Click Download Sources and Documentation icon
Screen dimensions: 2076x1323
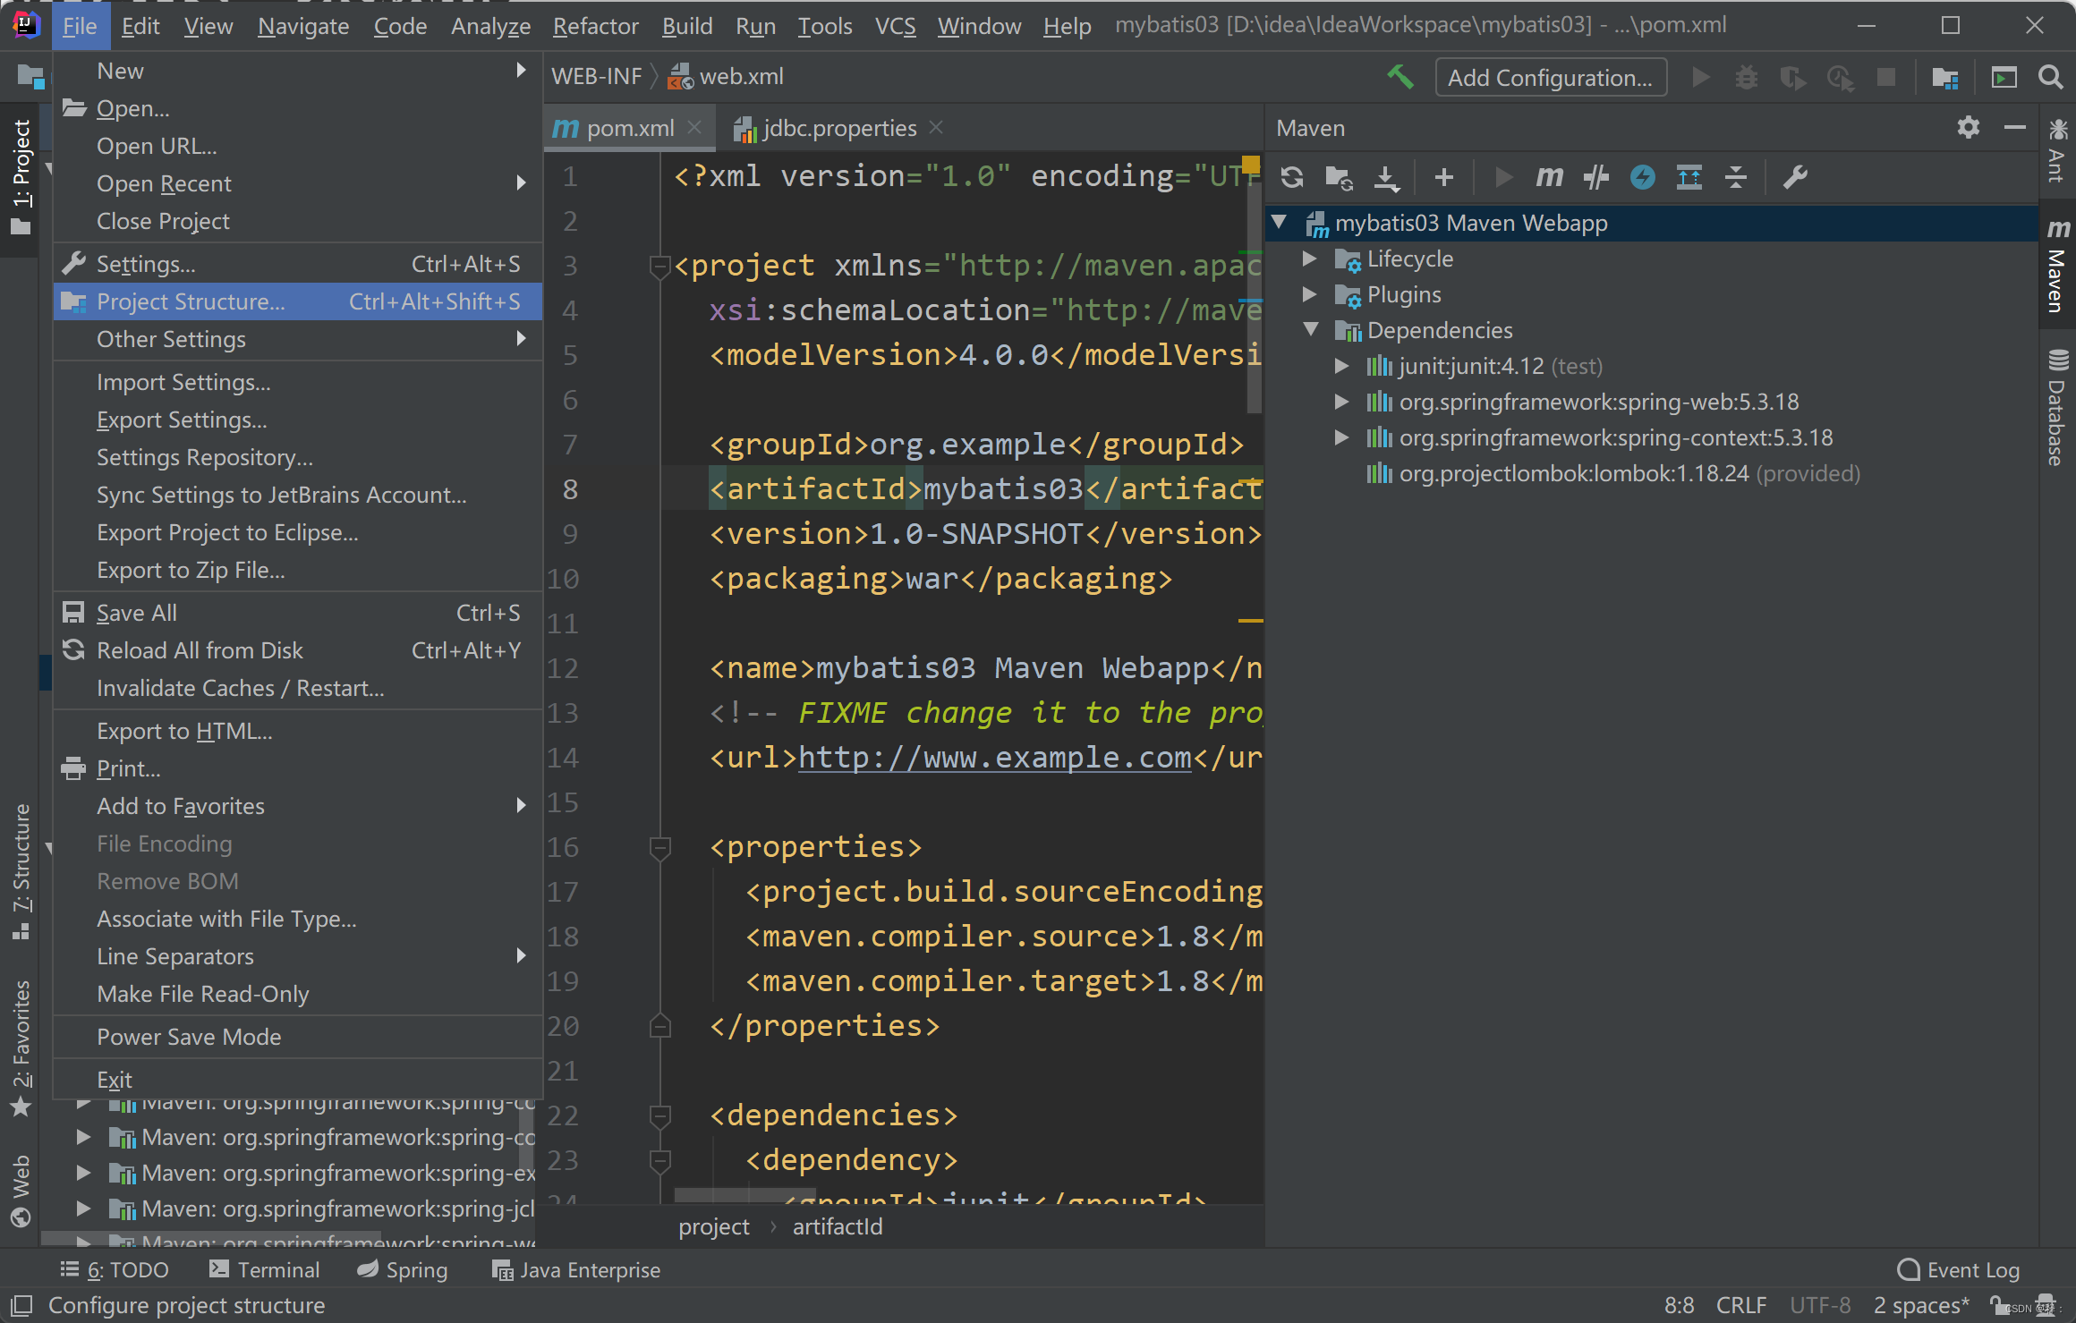(1386, 177)
